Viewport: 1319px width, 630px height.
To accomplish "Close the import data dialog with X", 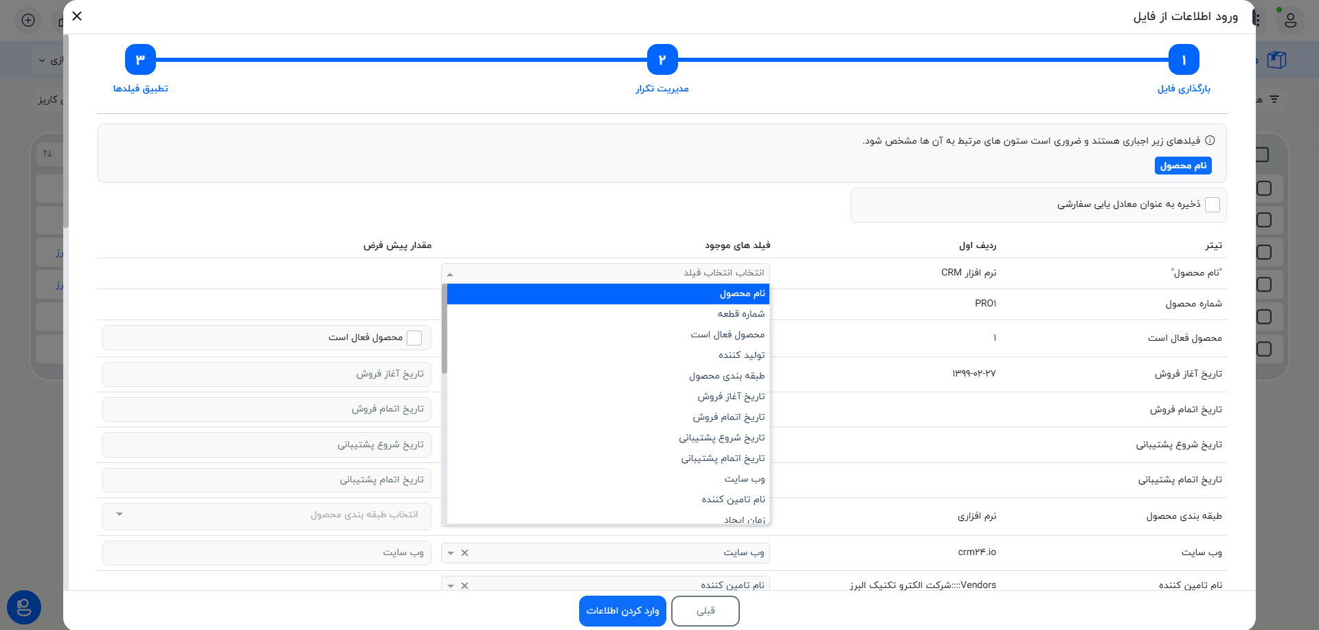I will pyautogui.click(x=77, y=16).
